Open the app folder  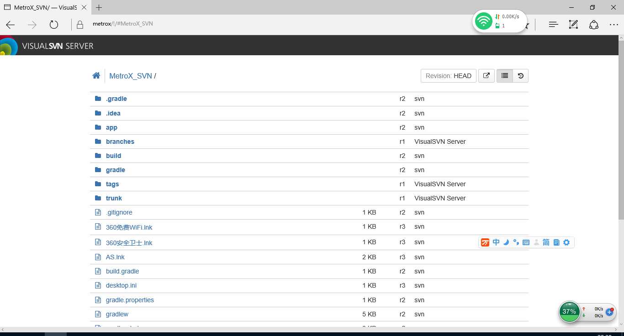111,127
